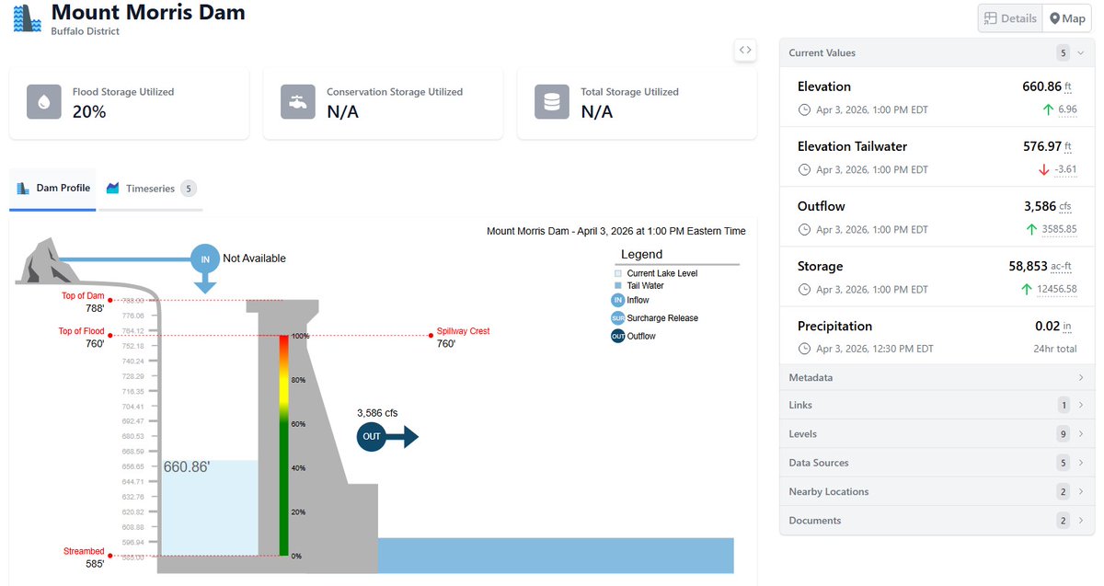Click the red down arrow beside -3.61
The image size is (1104, 586).
click(1043, 169)
